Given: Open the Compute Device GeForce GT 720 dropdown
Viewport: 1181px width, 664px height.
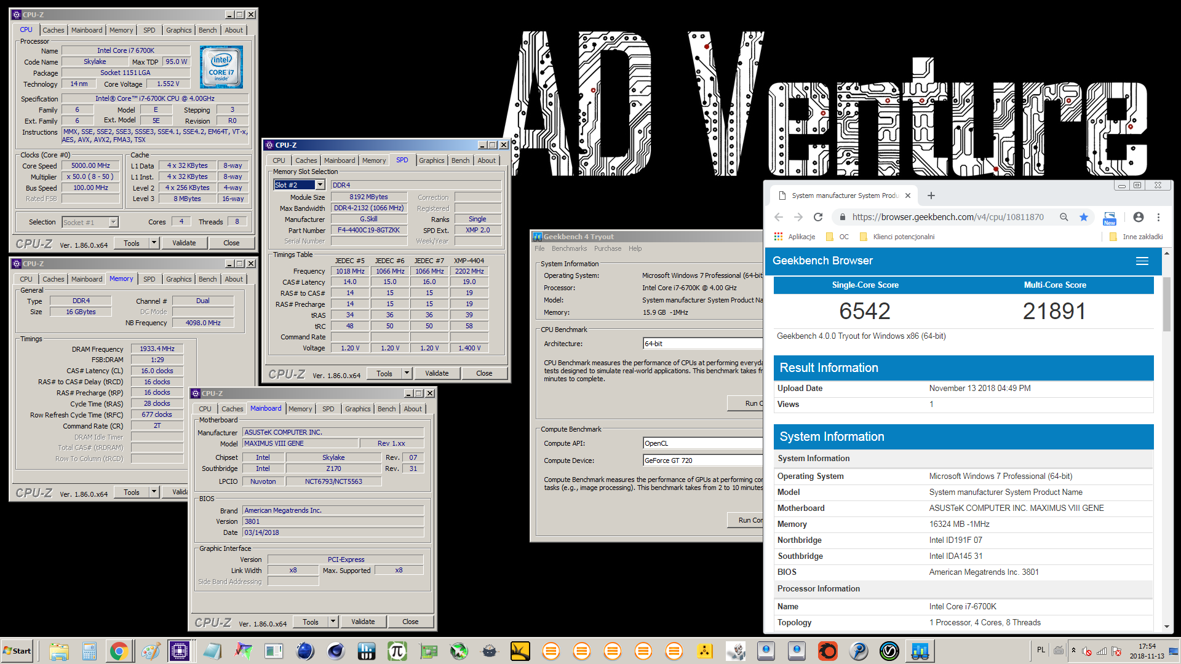Looking at the screenshot, I should 702,460.
